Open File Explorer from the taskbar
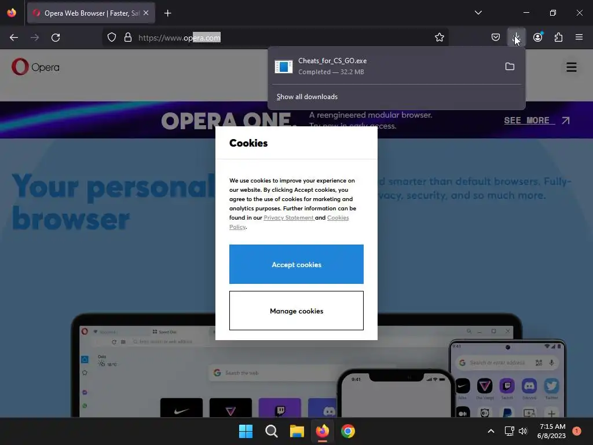The height and width of the screenshot is (445, 593). [x=297, y=431]
